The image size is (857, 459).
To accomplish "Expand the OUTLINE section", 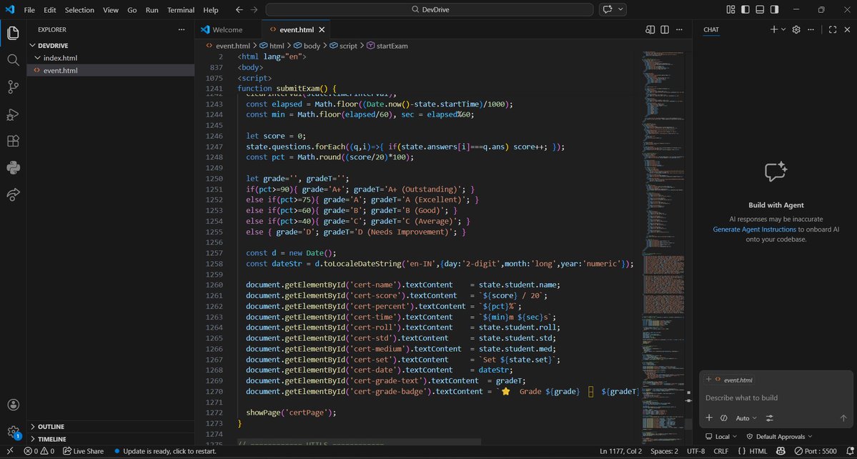I will point(110,427).
